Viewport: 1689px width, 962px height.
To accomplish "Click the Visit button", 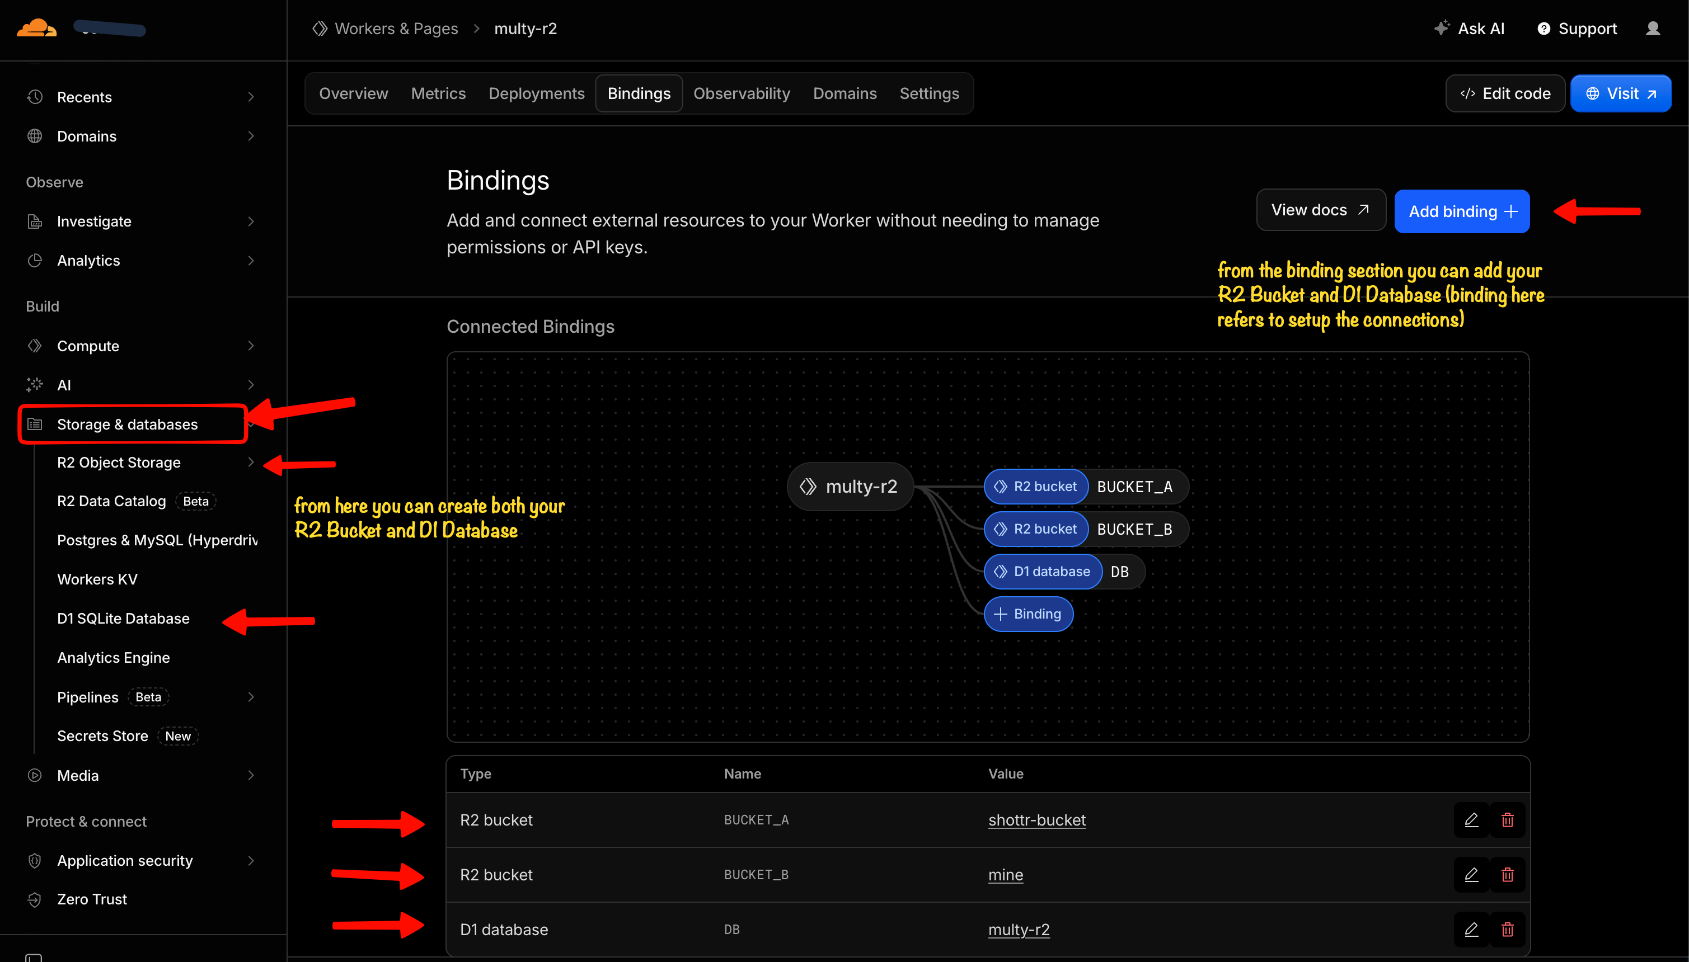I will (x=1621, y=94).
